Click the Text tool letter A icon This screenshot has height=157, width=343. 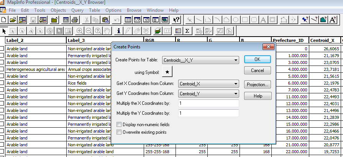[263, 20]
